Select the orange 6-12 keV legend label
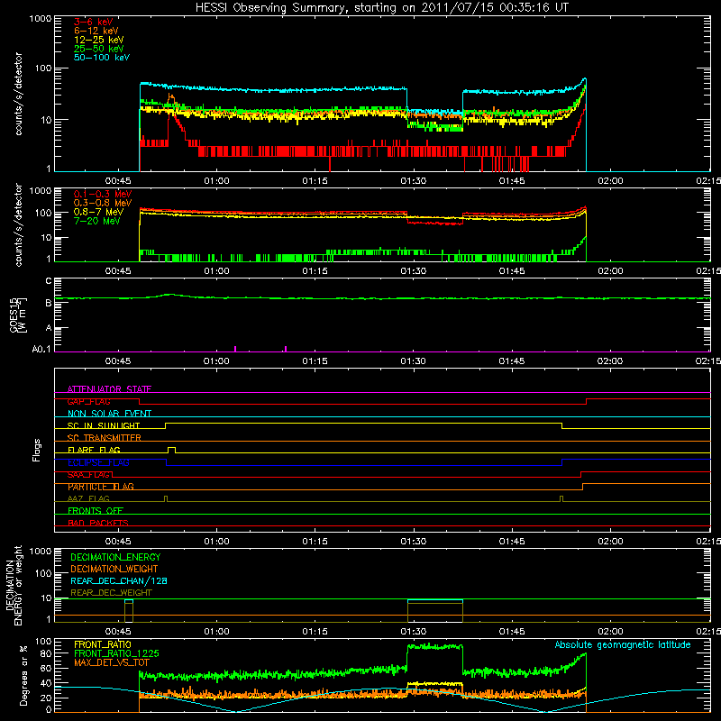 point(96,31)
